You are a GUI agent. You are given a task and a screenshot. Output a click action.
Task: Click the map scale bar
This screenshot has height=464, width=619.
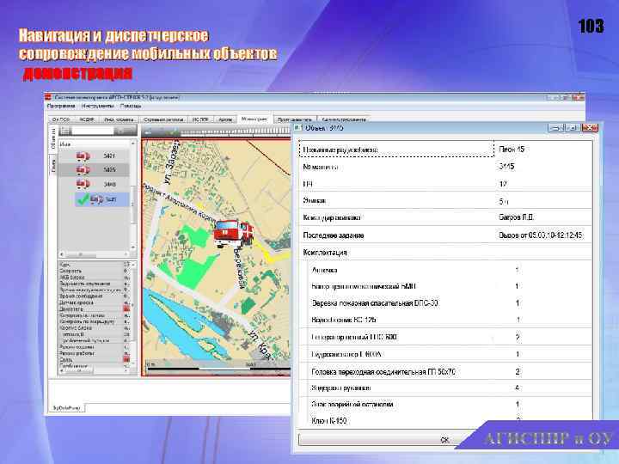[218, 368]
